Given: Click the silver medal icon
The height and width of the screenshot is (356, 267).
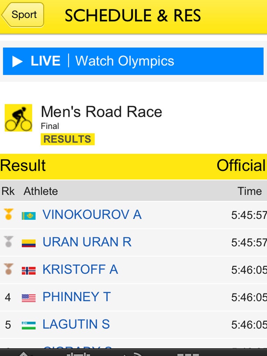Looking at the screenshot, I should pos(8,242).
